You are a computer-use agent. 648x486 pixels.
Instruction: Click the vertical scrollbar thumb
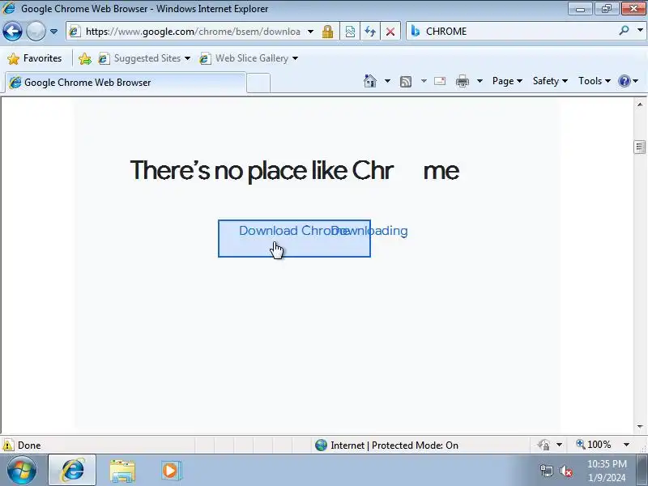tap(640, 147)
